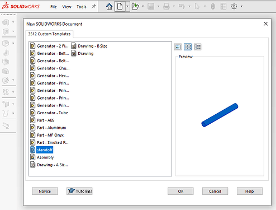Open Help for this dialog
The width and height of the screenshot is (276, 210).
[x=250, y=191]
